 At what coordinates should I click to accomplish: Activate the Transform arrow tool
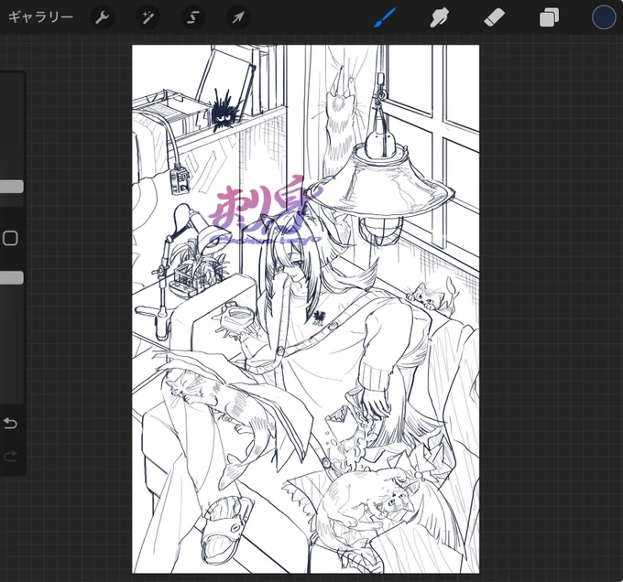point(238,17)
